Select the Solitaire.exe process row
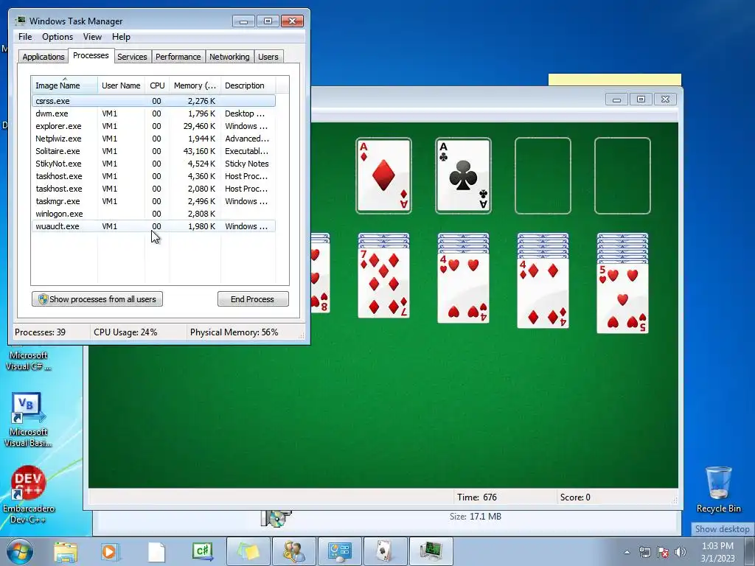This screenshot has height=566, width=755. [153, 151]
